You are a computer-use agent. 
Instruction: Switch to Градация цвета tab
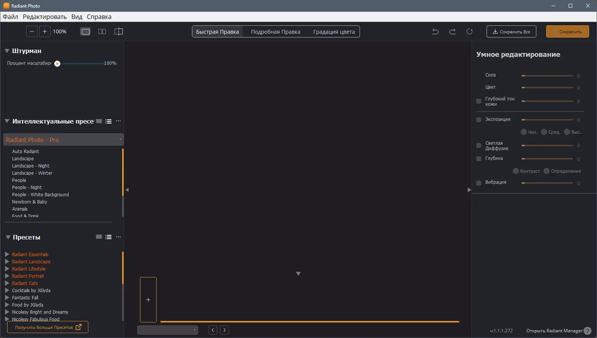[x=334, y=31]
